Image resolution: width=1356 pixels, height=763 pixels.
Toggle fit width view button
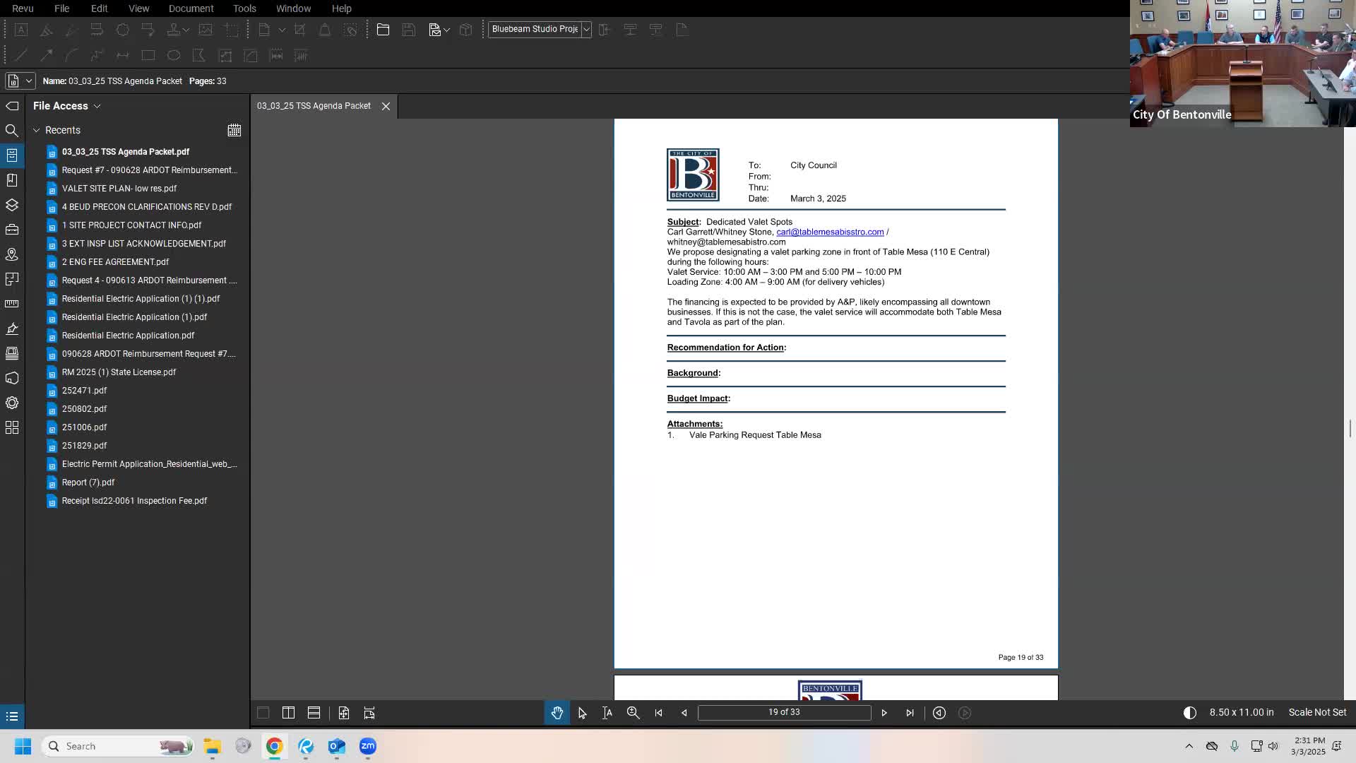click(369, 713)
